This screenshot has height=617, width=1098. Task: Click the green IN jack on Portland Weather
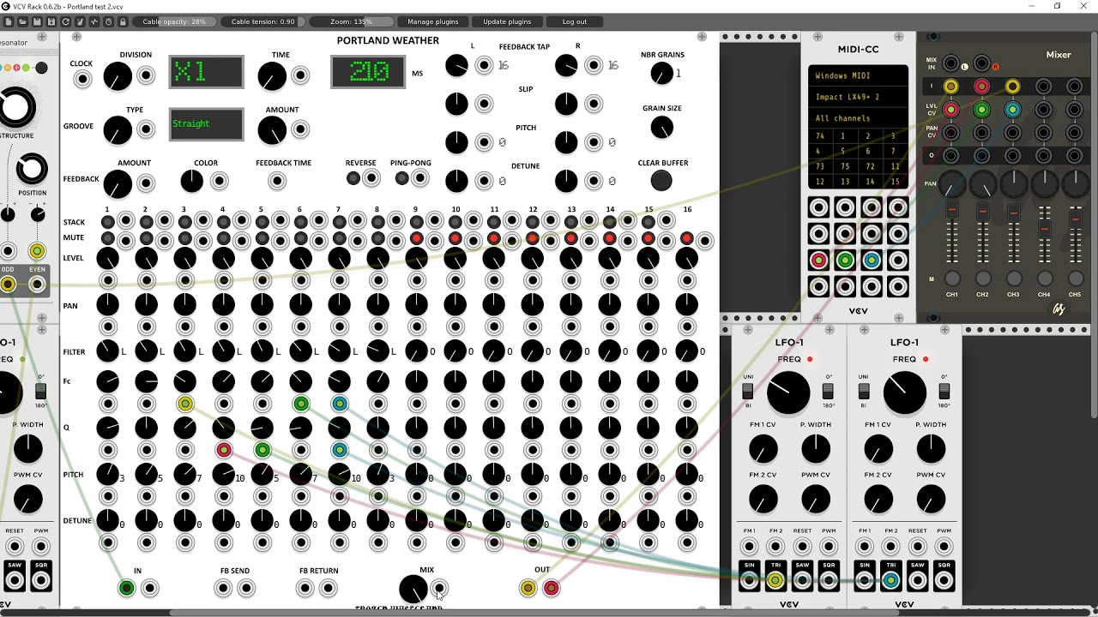[x=126, y=588]
